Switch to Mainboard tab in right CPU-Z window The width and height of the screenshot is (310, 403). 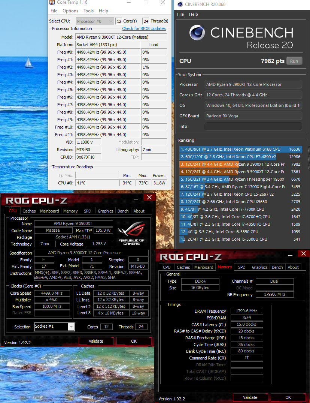[204, 267]
